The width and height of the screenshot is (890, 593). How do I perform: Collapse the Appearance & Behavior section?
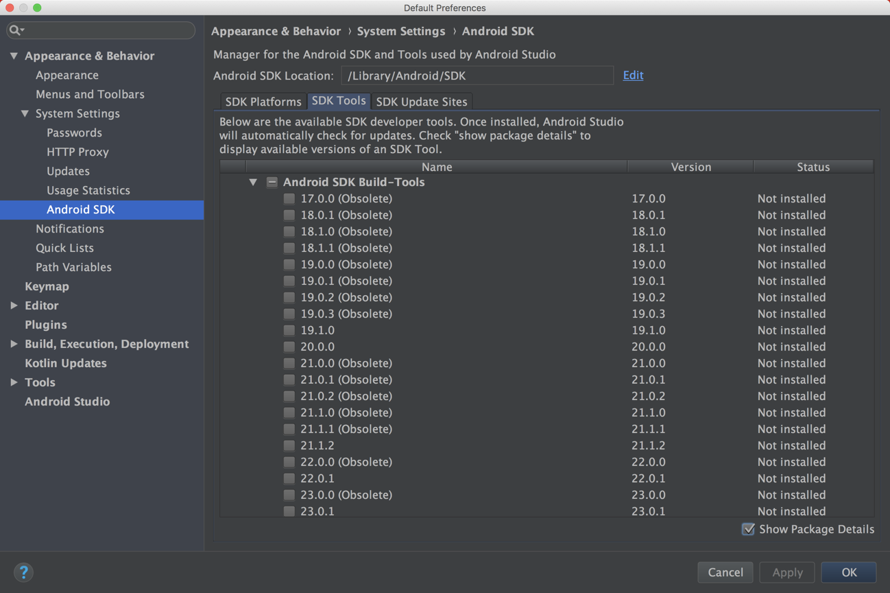(x=14, y=56)
